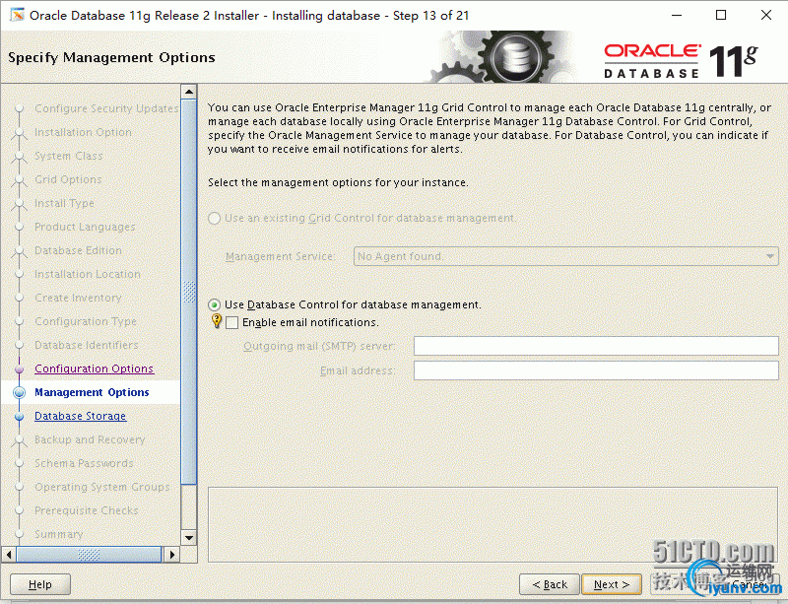Click the System Class step
Image resolution: width=788 pixels, height=604 pixels.
(x=68, y=156)
